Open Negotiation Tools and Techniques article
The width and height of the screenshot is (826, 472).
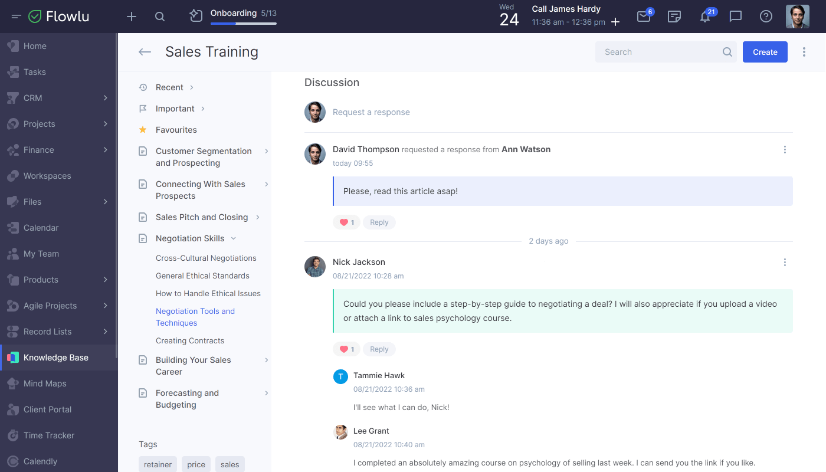(195, 317)
